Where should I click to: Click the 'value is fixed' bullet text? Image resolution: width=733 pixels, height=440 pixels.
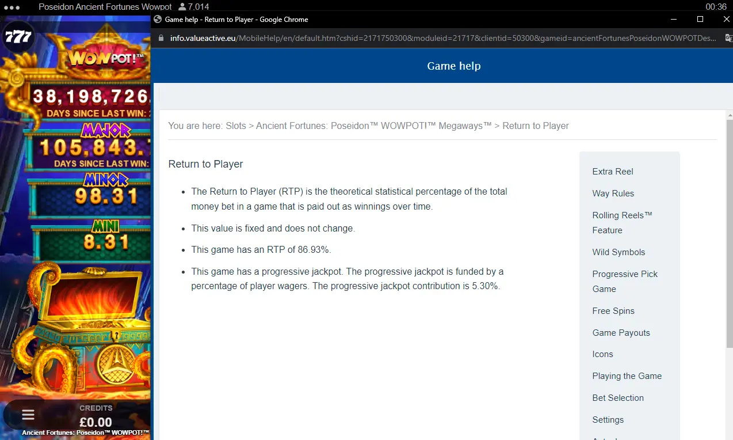tap(273, 229)
